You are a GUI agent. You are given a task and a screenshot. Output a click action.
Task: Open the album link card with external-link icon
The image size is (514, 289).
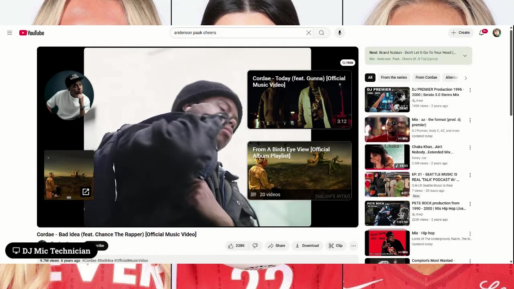pyautogui.click(x=69, y=175)
